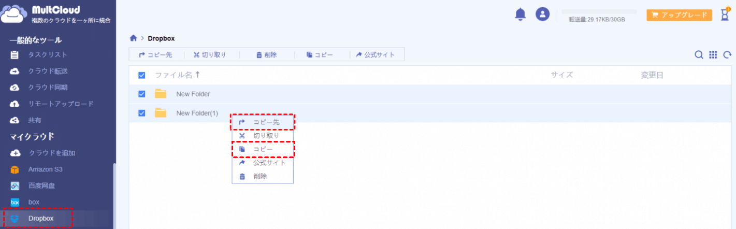The height and width of the screenshot is (229, 736).
Task: Click the hourglass icon at top right
Action: [725, 15]
